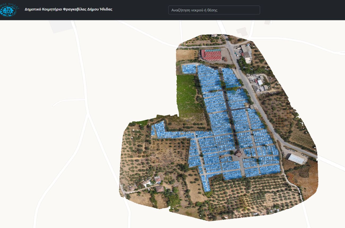Select the white greenhouse beside the road
The height and width of the screenshot is (228, 345).
click(296, 158)
